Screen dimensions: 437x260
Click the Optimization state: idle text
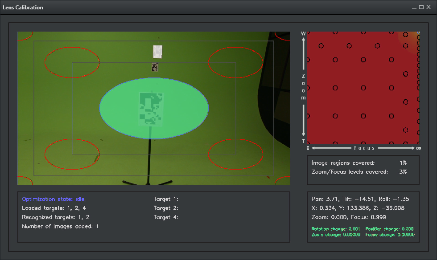point(53,199)
